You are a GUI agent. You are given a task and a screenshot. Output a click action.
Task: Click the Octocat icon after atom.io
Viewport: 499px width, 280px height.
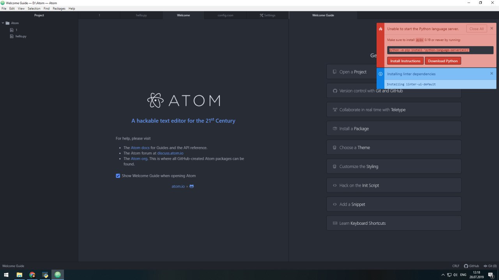[x=191, y=186]
